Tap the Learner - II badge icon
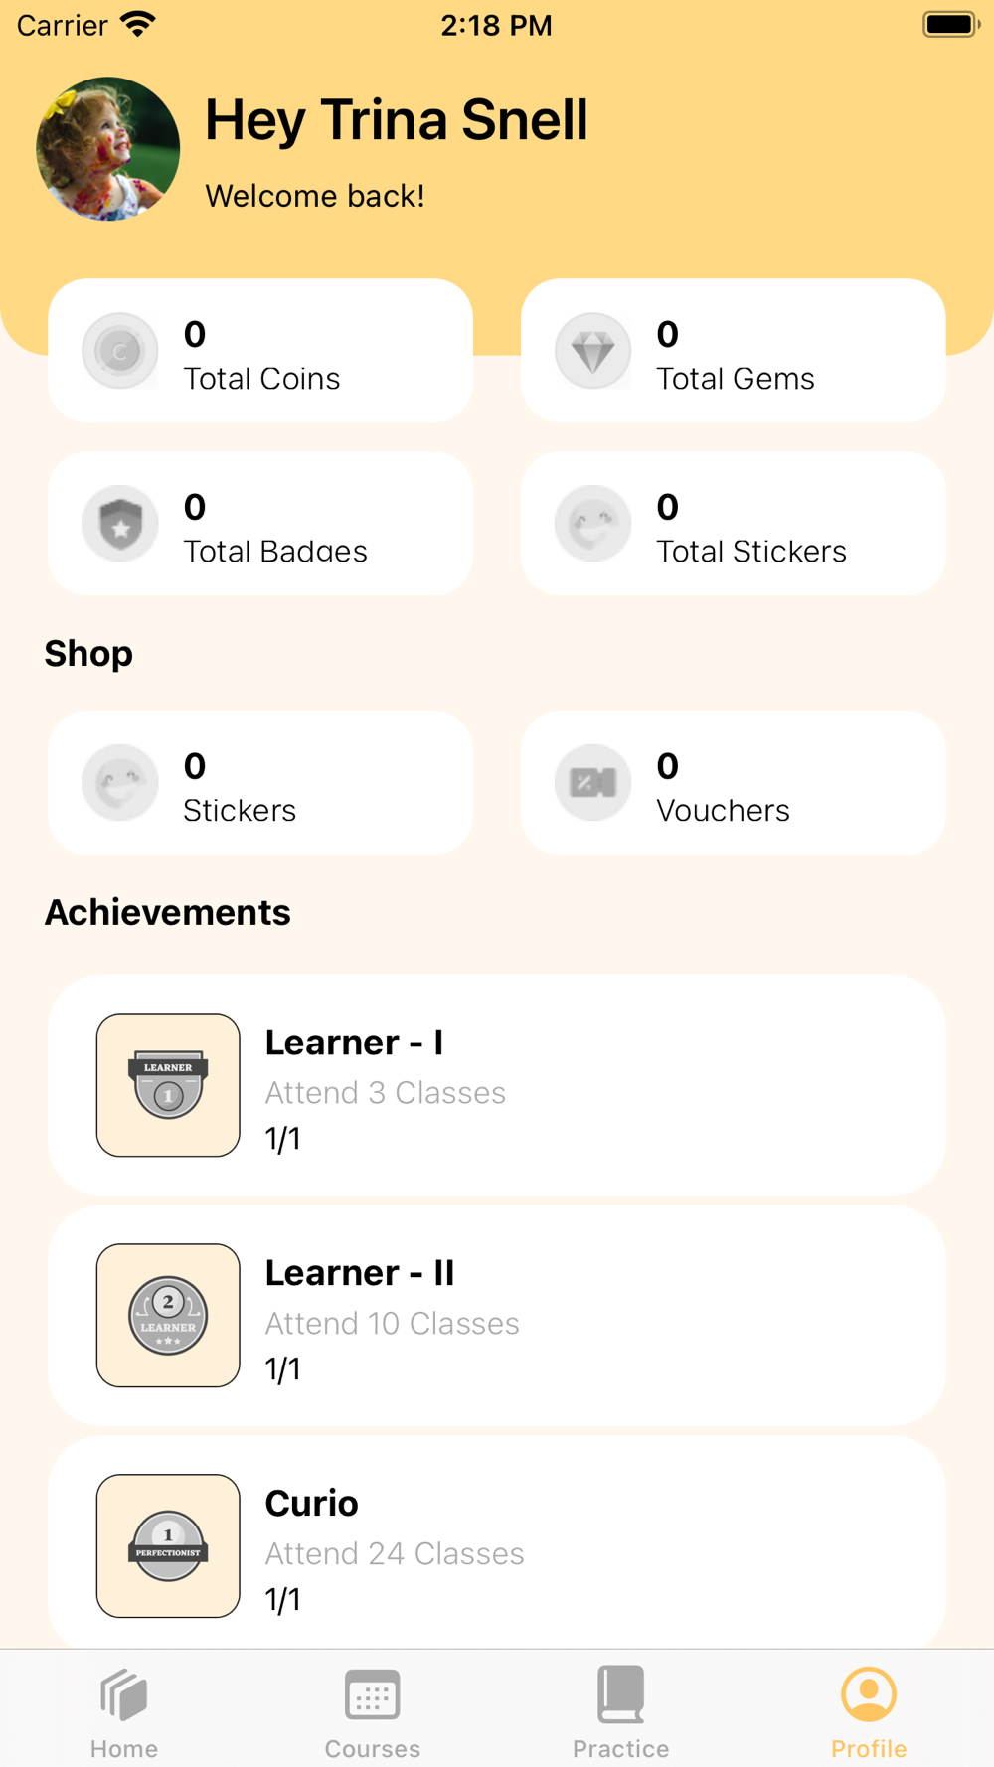The width and height of the screenshot is (994, 1767). [x=168, y=1316]
